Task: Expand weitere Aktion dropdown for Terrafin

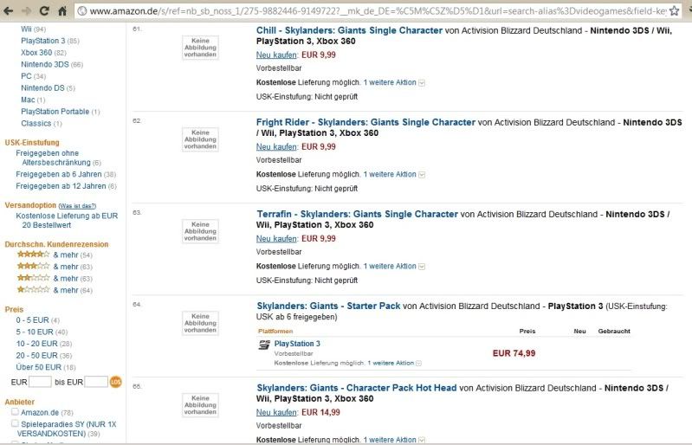Action: point(422,267)
